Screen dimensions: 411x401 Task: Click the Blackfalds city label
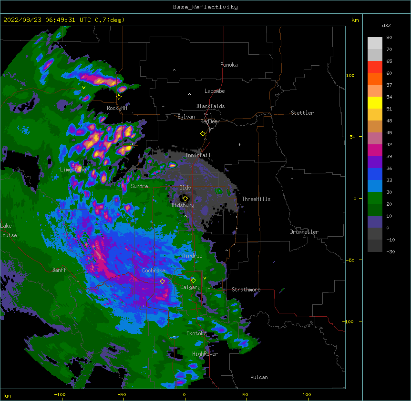[210, 106]
